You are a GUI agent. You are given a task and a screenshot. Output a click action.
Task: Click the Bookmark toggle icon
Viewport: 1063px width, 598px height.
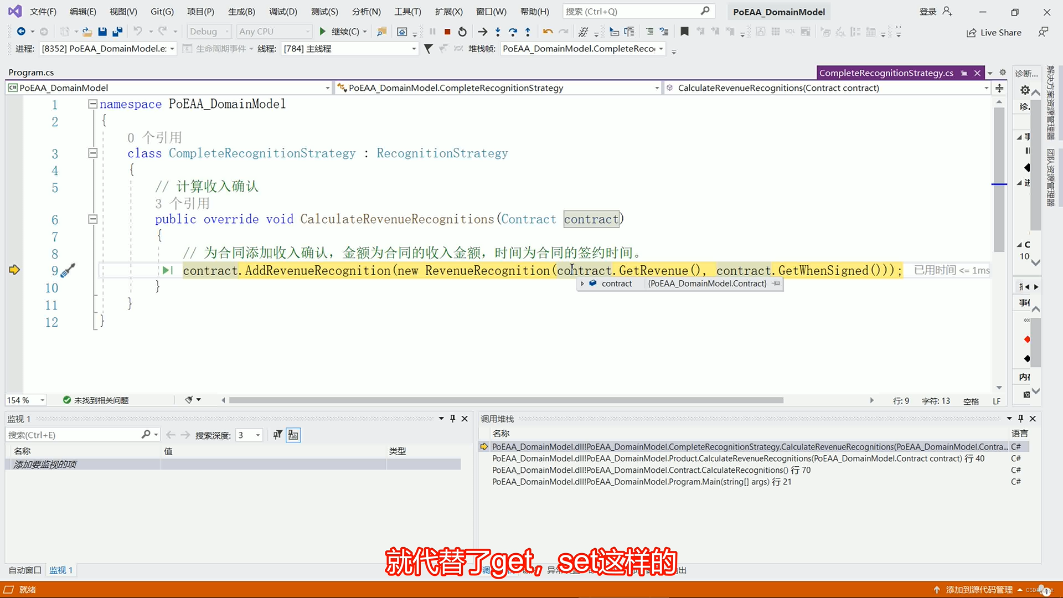[684, 32]
